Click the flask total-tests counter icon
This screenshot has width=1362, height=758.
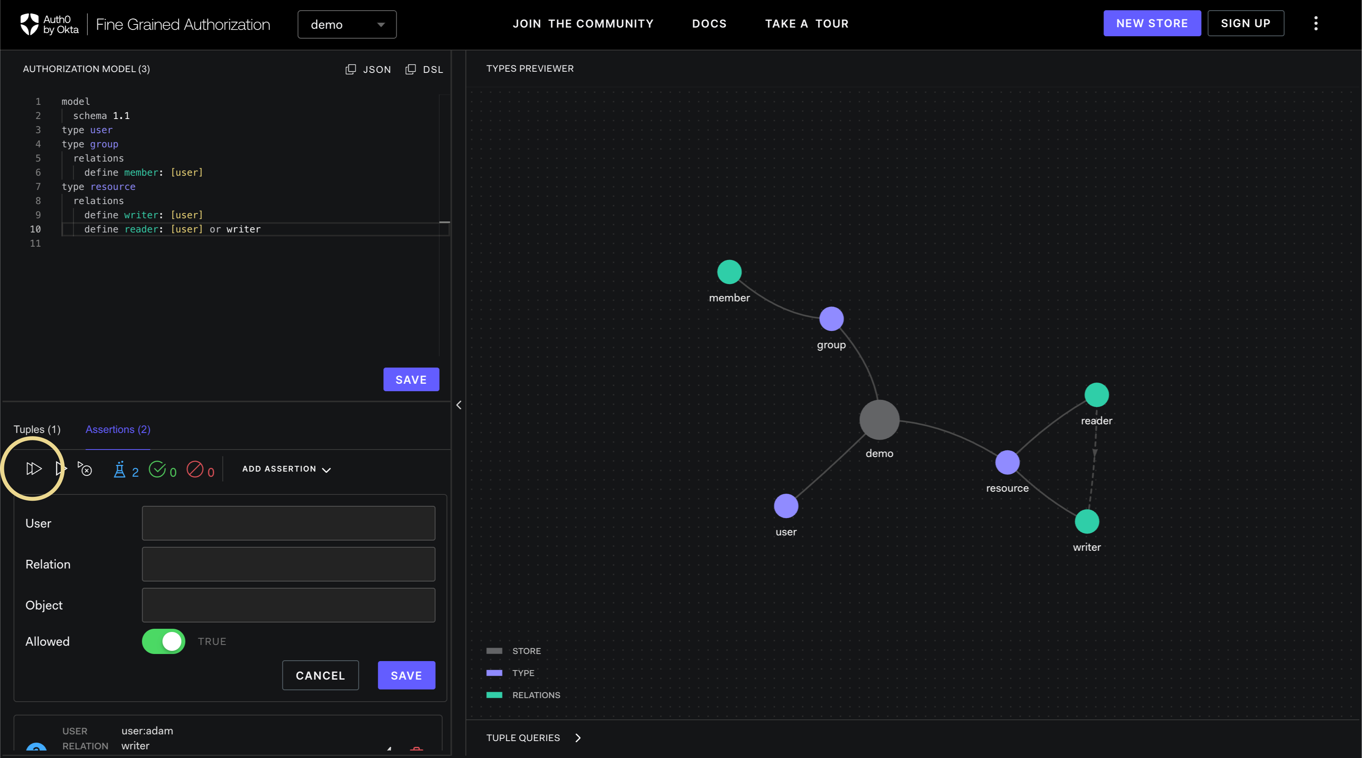119,469
